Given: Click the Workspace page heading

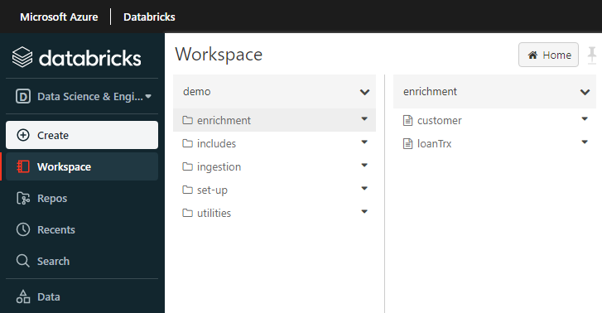Looking at the screenshot, I should [x=219, y=55].
